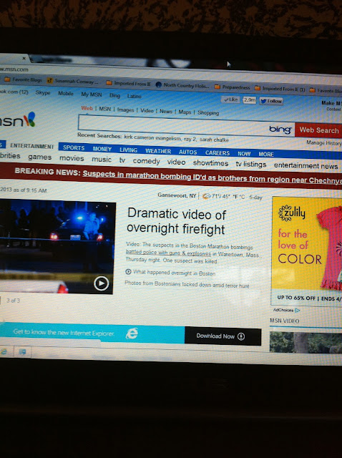This screenshot has height=458, width=342.
Task: Open the games subsection link
Action: coord(40,157)
